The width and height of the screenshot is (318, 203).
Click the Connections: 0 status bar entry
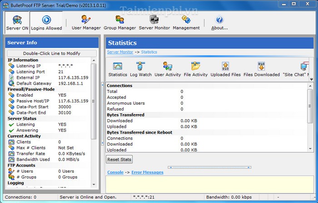pos(21,197)
